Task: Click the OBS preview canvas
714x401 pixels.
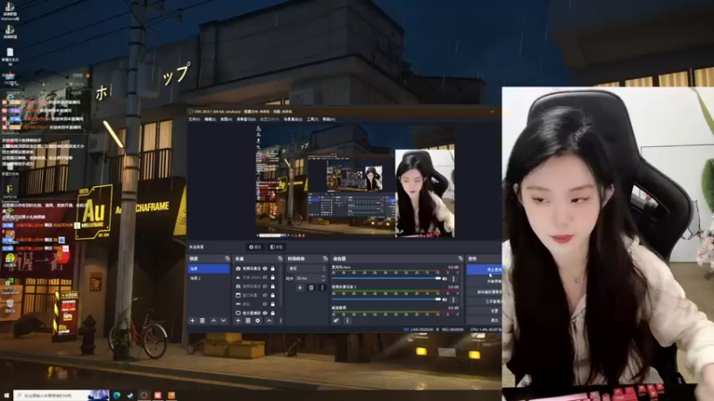Action: [x=355, y=182]
